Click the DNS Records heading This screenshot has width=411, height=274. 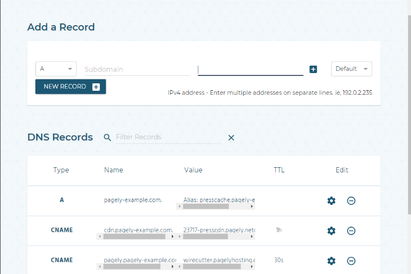(60, 137)
